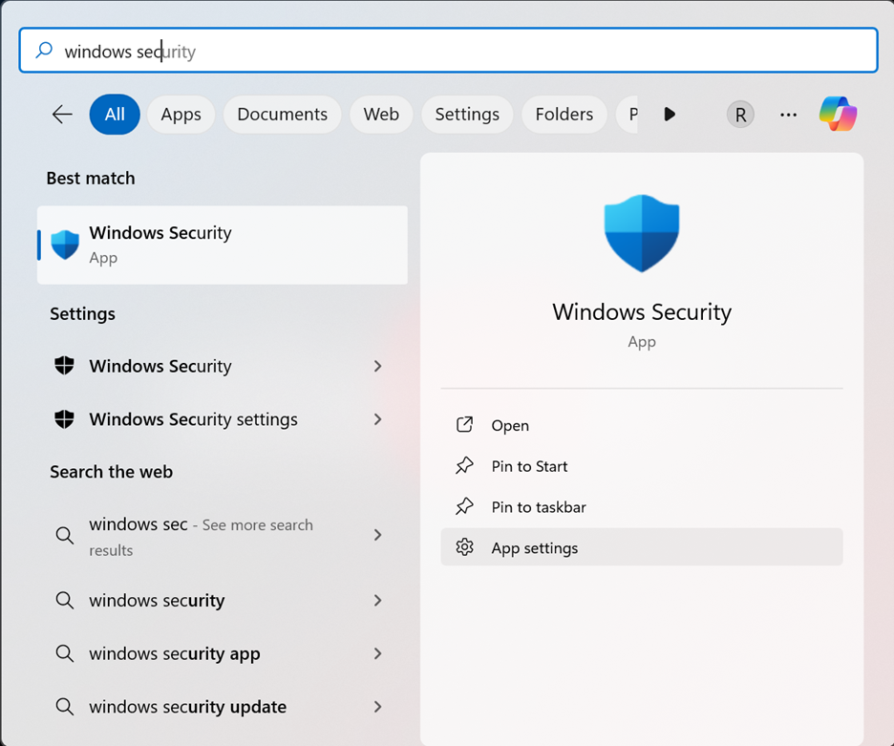The height and width of the screenshot is (746, 894).
Task: Switch to the Folders filter tab
Action: (564, 114)
